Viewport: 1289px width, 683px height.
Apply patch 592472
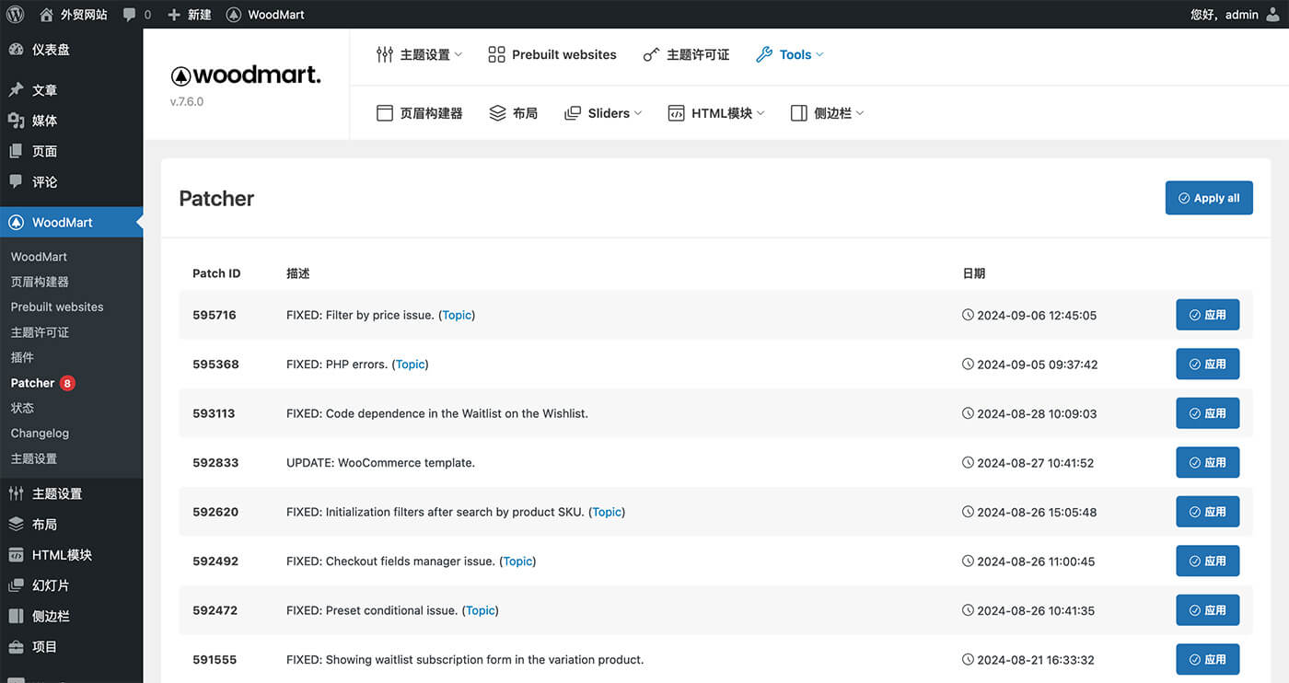pos(1207,610)
